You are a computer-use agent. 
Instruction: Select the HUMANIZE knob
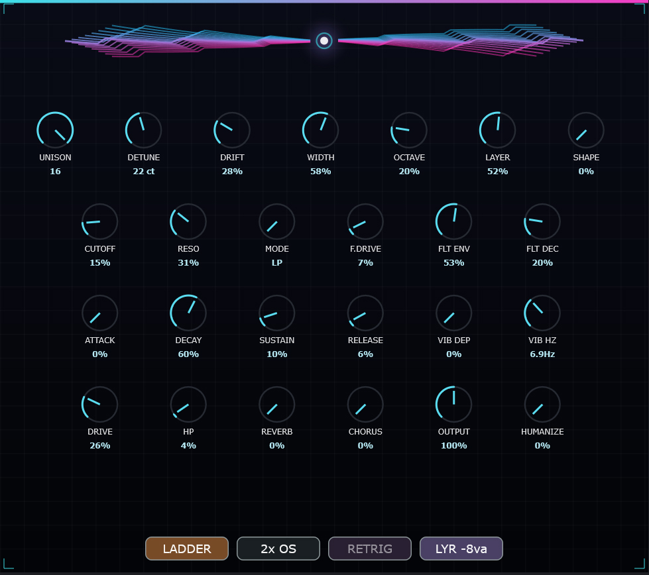(x=543, y=405)
